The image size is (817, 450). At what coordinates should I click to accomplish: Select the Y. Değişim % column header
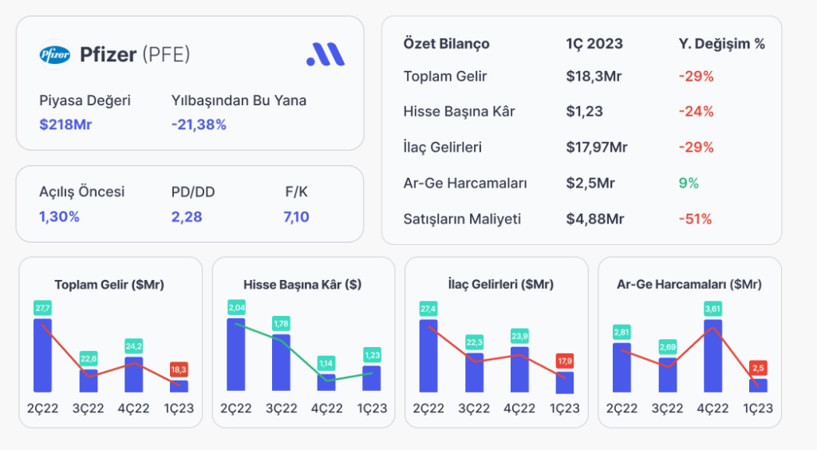tap(721, 44)
